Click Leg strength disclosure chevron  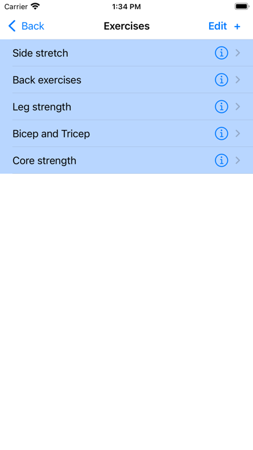coord(238,107)
